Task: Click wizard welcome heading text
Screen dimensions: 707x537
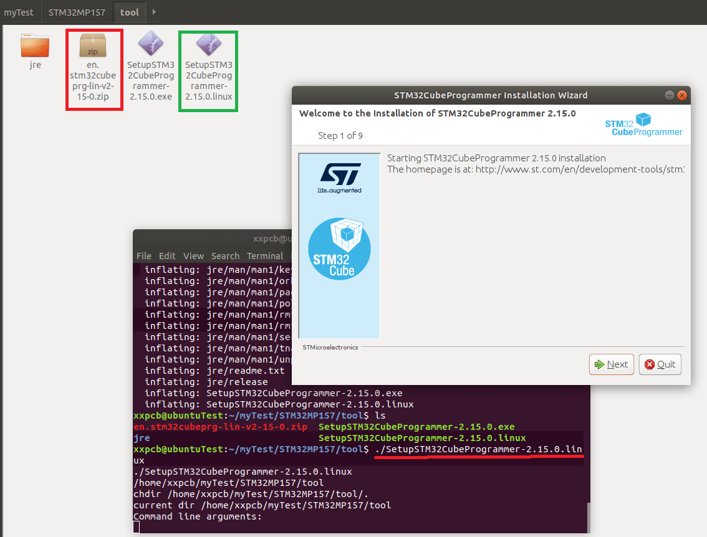Action: coord(438,113)
